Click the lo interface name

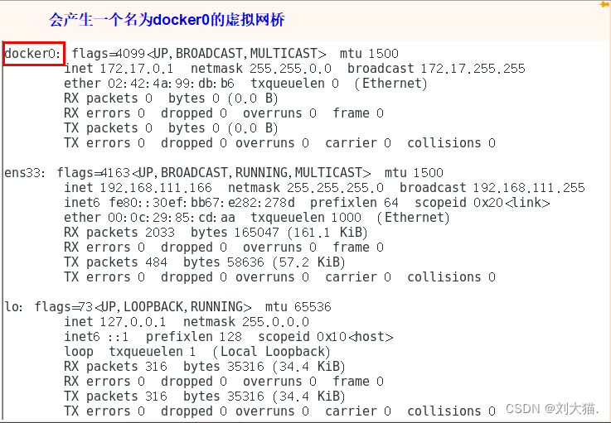click(12, 307)
